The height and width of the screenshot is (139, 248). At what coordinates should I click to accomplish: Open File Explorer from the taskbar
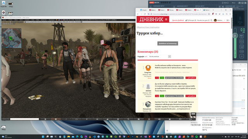point(69,137)
